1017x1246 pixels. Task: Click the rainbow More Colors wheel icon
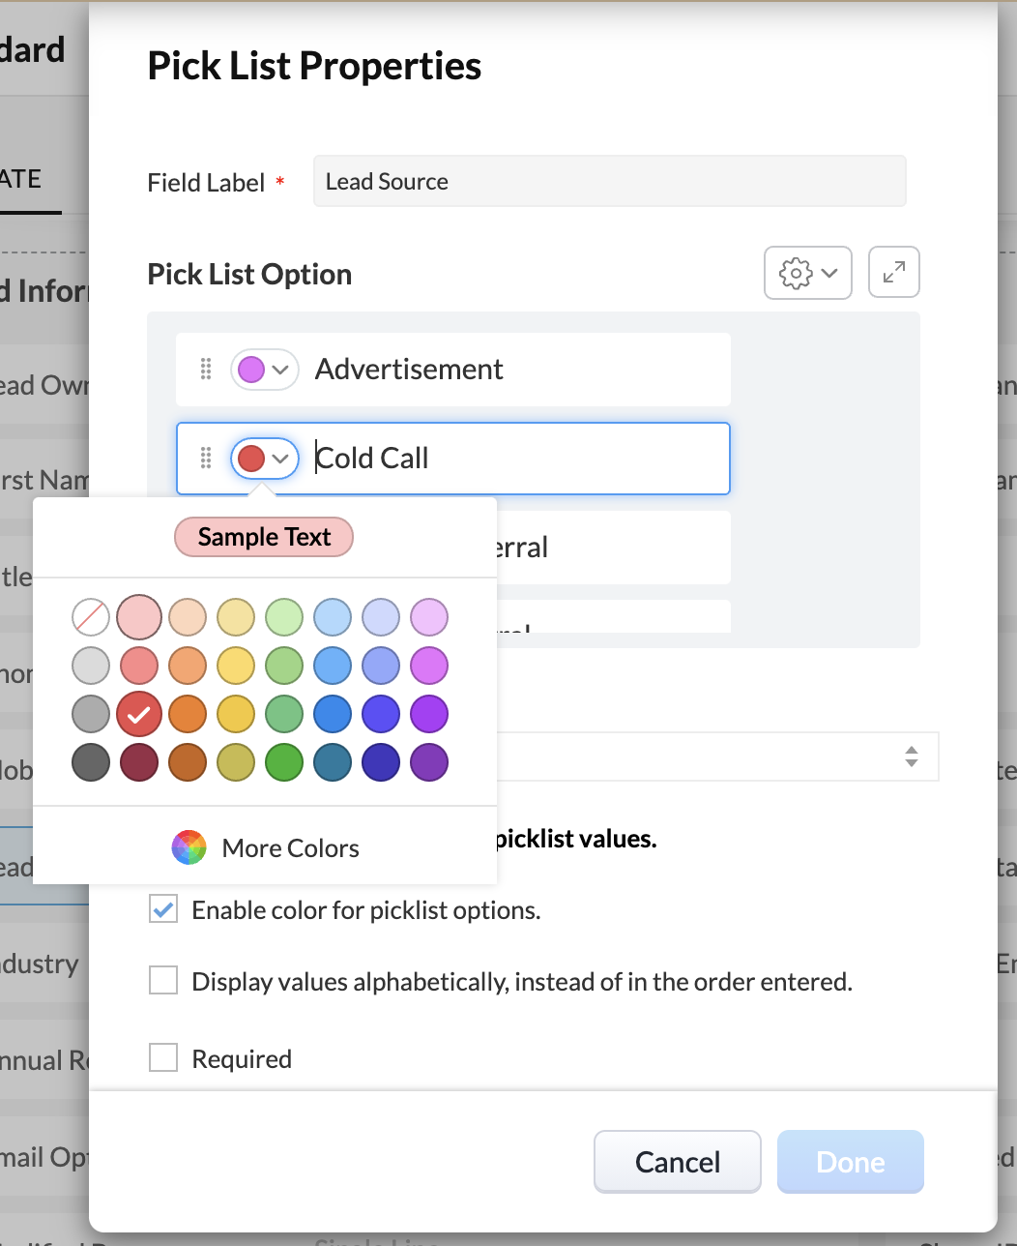pyautogui.click(x=189, y=848)
